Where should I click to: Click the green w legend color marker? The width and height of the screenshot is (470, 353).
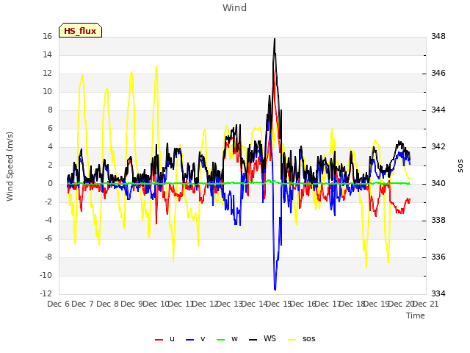[220, 340]
